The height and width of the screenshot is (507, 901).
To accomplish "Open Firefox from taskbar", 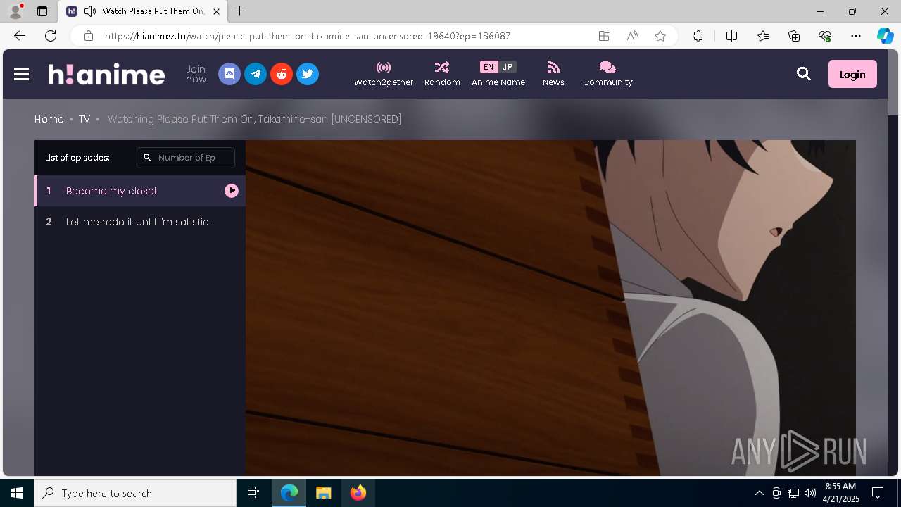I will 358,493.
